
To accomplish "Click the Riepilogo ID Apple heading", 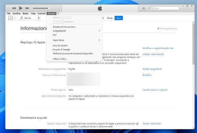I will 33,42.
